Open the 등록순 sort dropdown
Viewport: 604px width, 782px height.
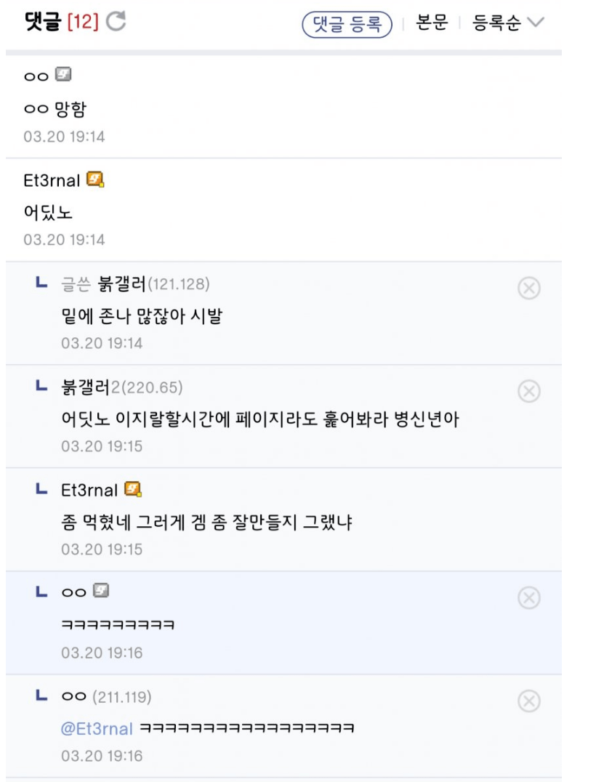coord(507,23)
